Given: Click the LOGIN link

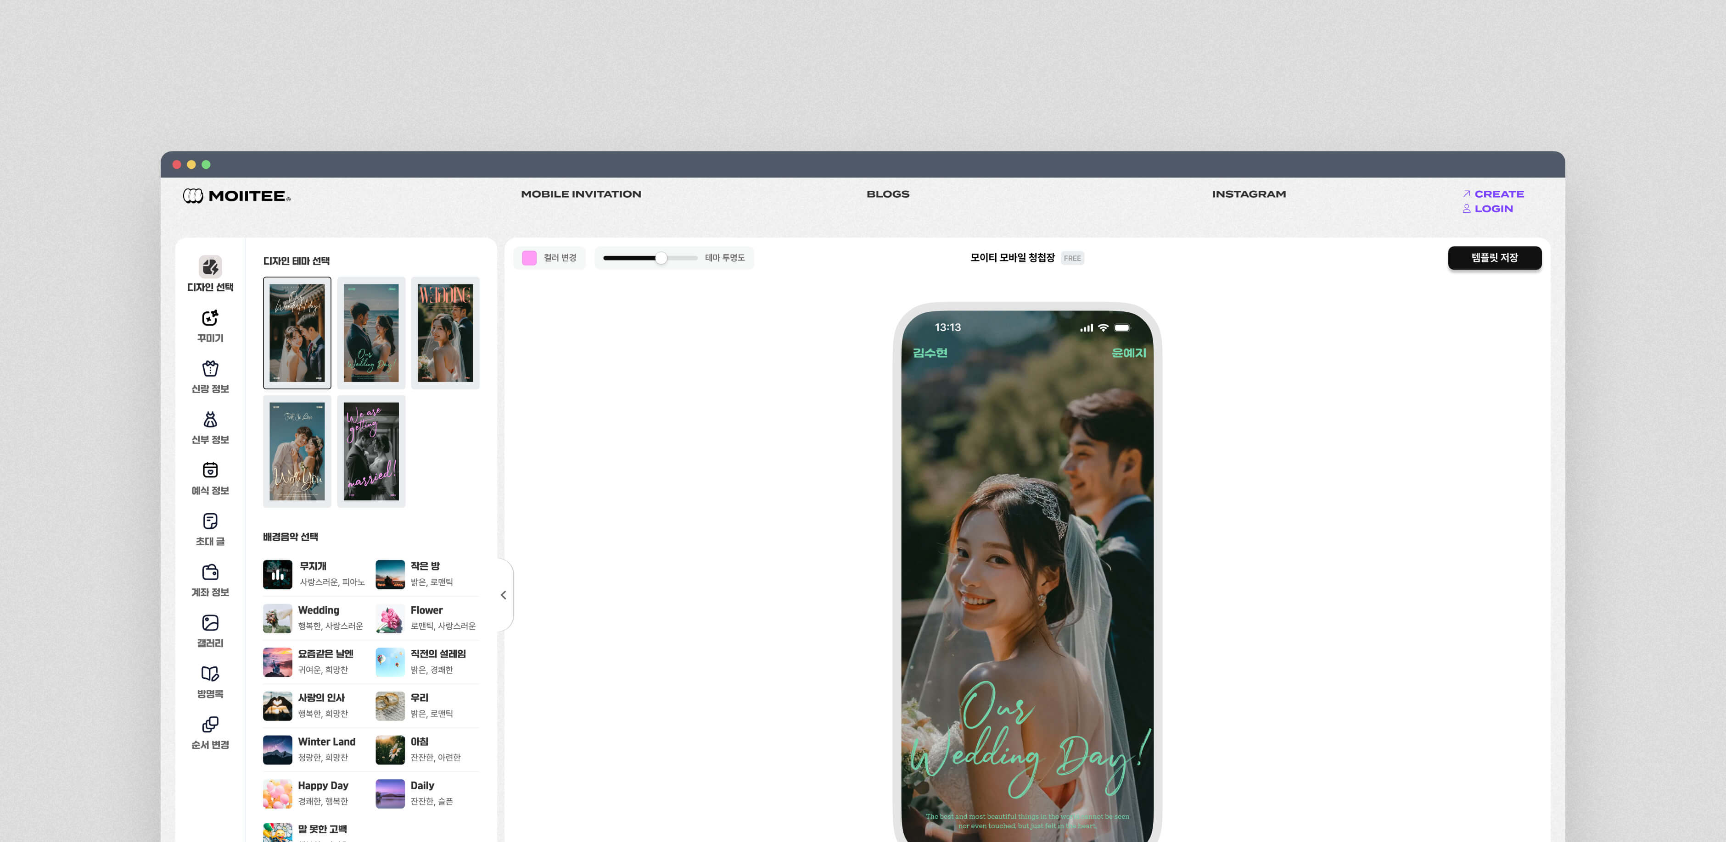Looking at the screenshot, I should (x=1494, y=209).
